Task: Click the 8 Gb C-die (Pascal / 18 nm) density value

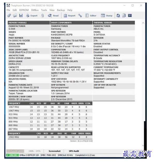Action: (68, 47)
